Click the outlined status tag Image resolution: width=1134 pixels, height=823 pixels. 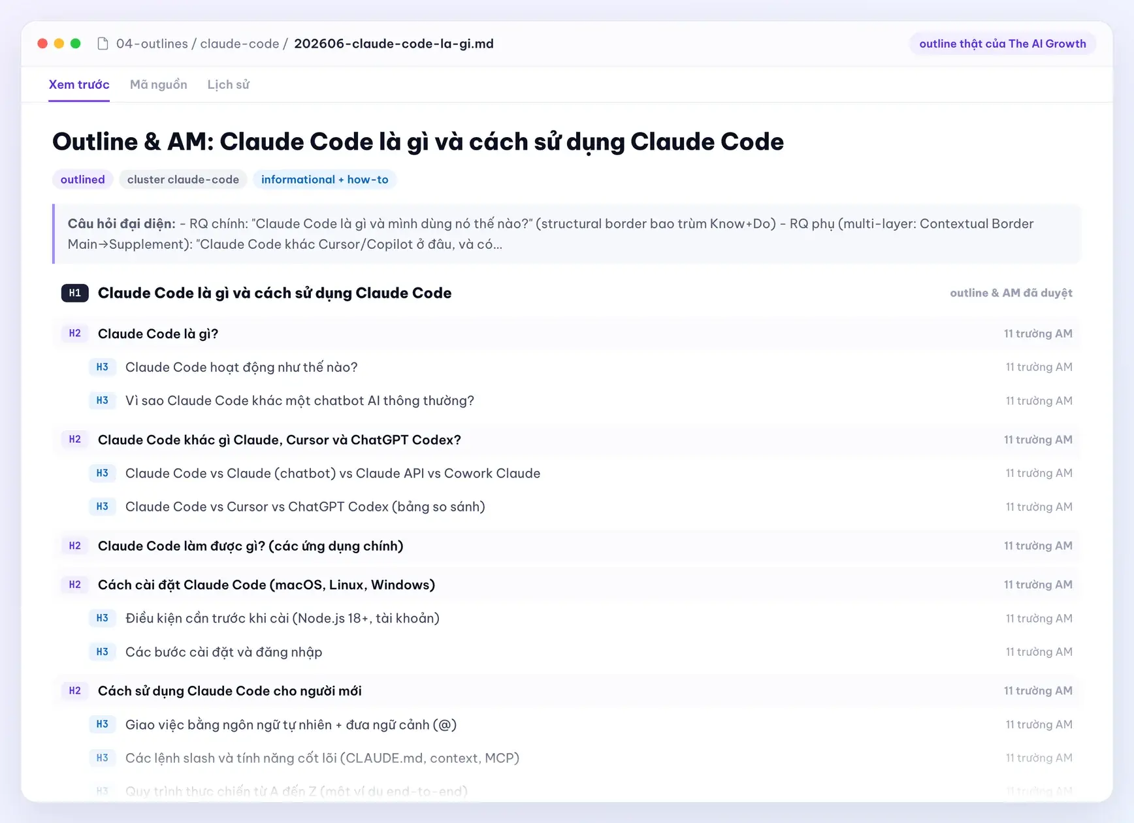(x=83, y=180)
